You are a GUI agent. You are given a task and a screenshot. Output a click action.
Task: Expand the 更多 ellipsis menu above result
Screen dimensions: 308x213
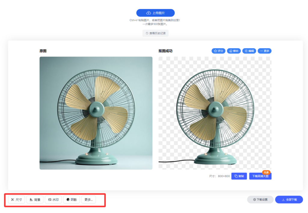coord(265,51)
